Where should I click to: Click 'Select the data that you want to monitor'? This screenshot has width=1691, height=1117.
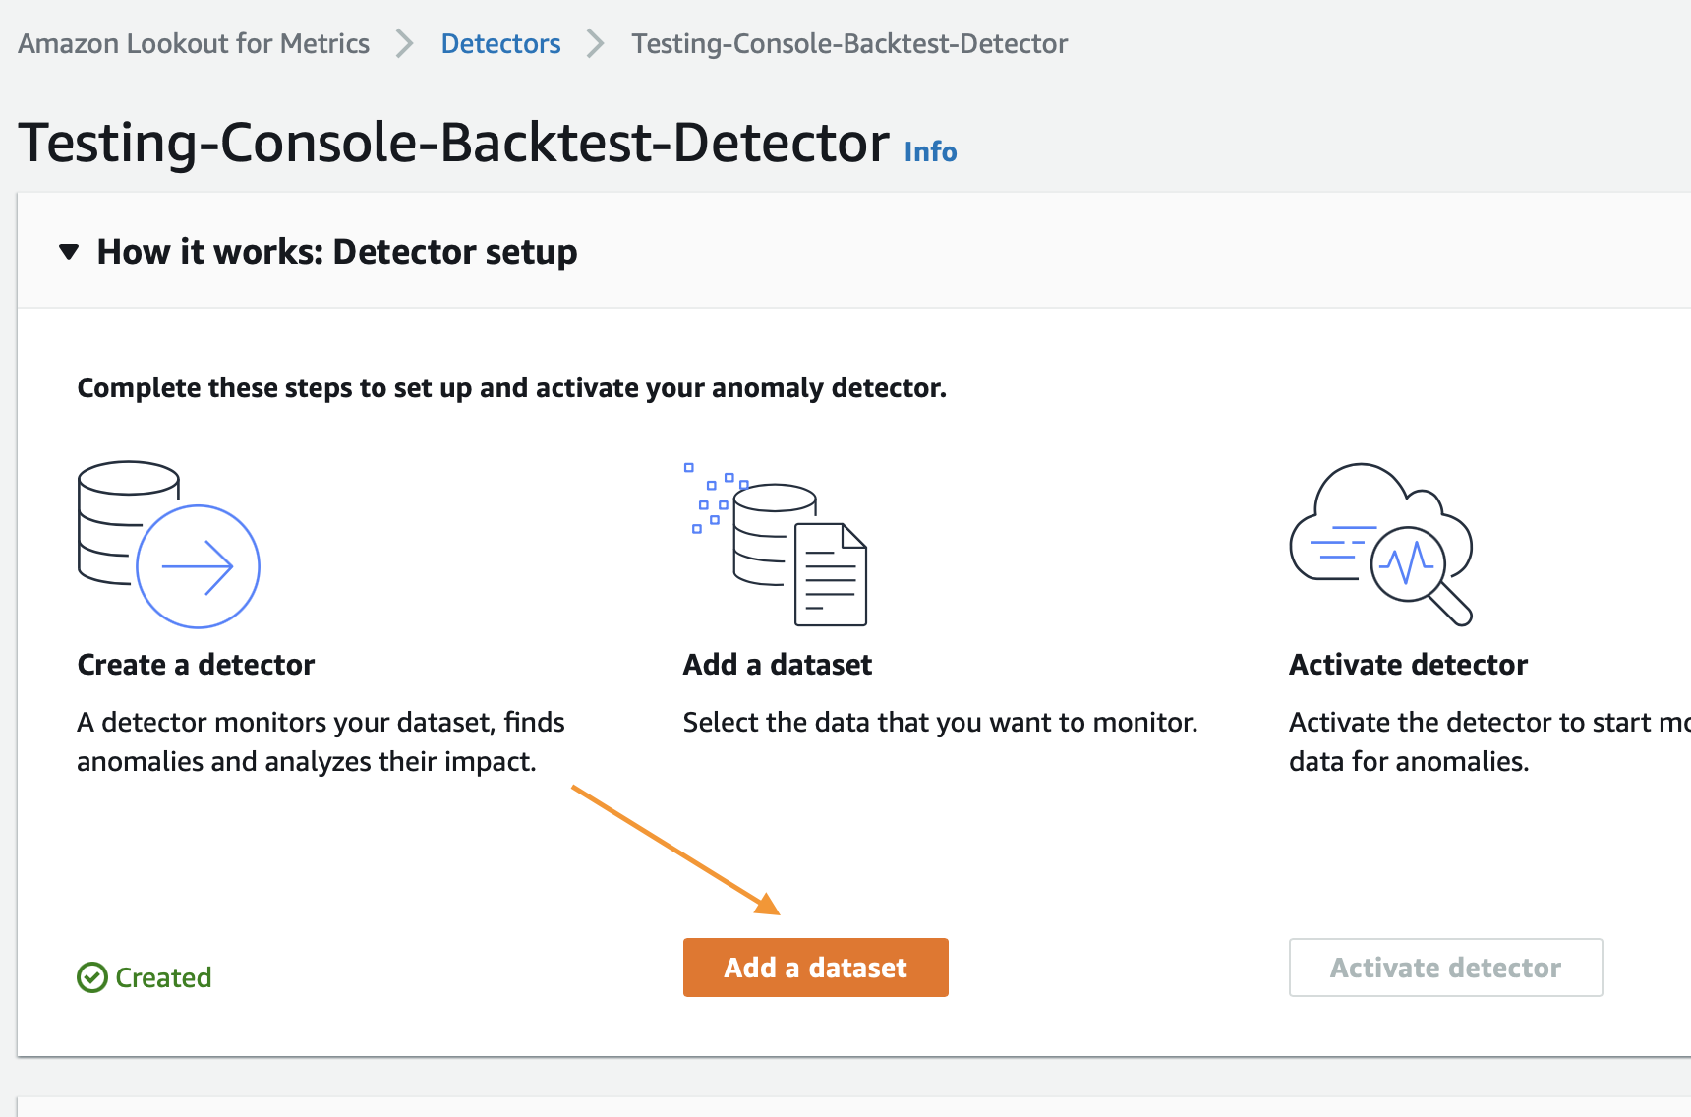(940, 723)
